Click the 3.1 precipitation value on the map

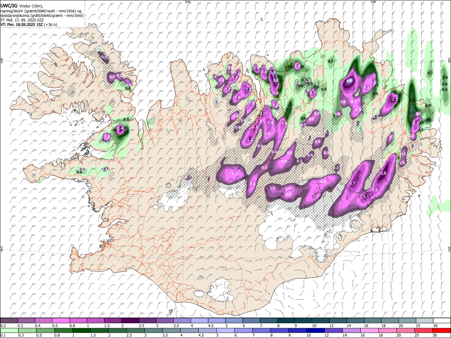(x=412, y=113)
